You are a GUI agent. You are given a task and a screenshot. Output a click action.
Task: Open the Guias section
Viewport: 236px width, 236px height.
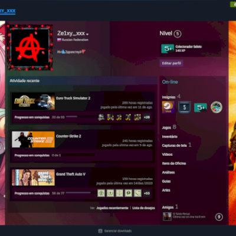tap(166, 181)
